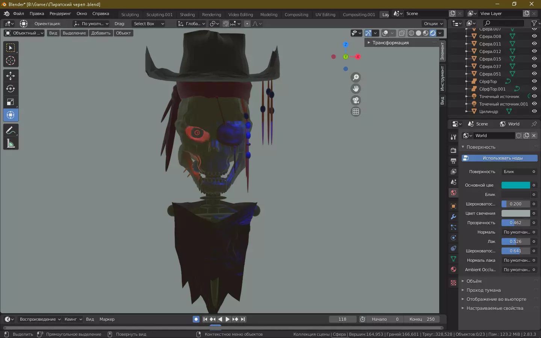Toggle proportional editing button
This screenshot has height=338, width=541.
[247, 24]
